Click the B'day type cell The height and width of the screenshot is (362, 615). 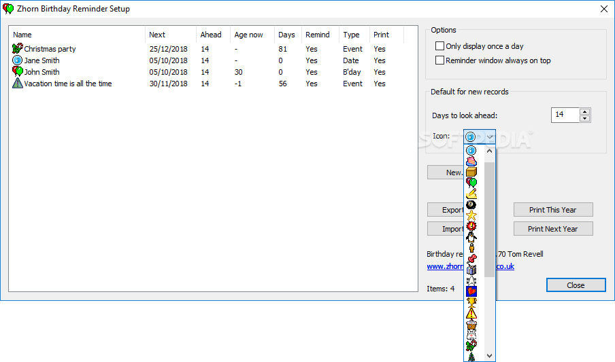pos(352,72)
